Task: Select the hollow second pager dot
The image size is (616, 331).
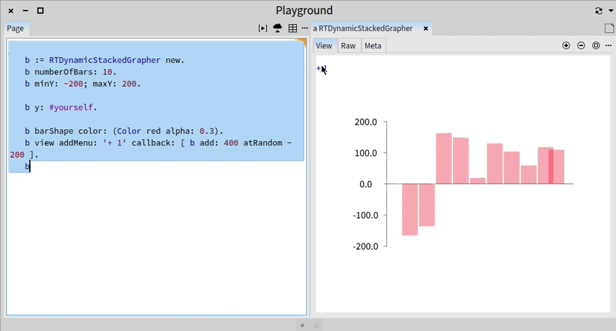Action: click(316, 325)
